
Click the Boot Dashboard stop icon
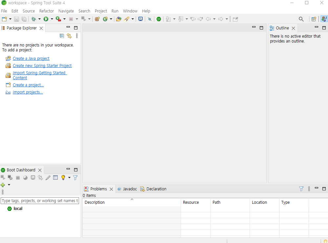click(18, 178)
